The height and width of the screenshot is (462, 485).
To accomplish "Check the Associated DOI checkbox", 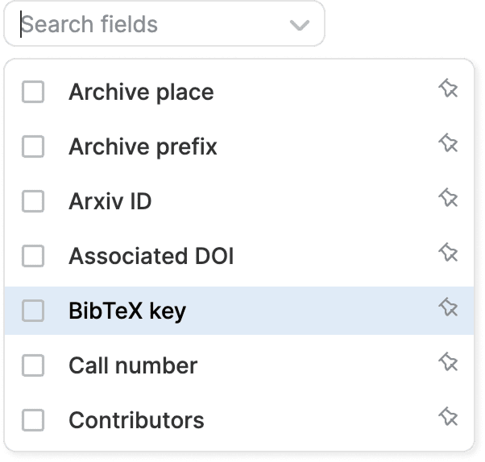I will coord(33,256).
